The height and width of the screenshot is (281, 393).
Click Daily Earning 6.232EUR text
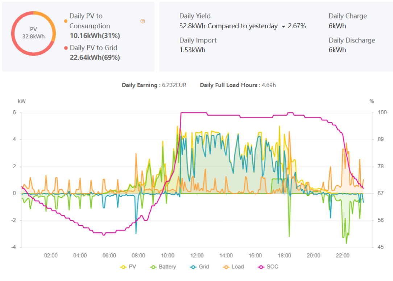154,85
